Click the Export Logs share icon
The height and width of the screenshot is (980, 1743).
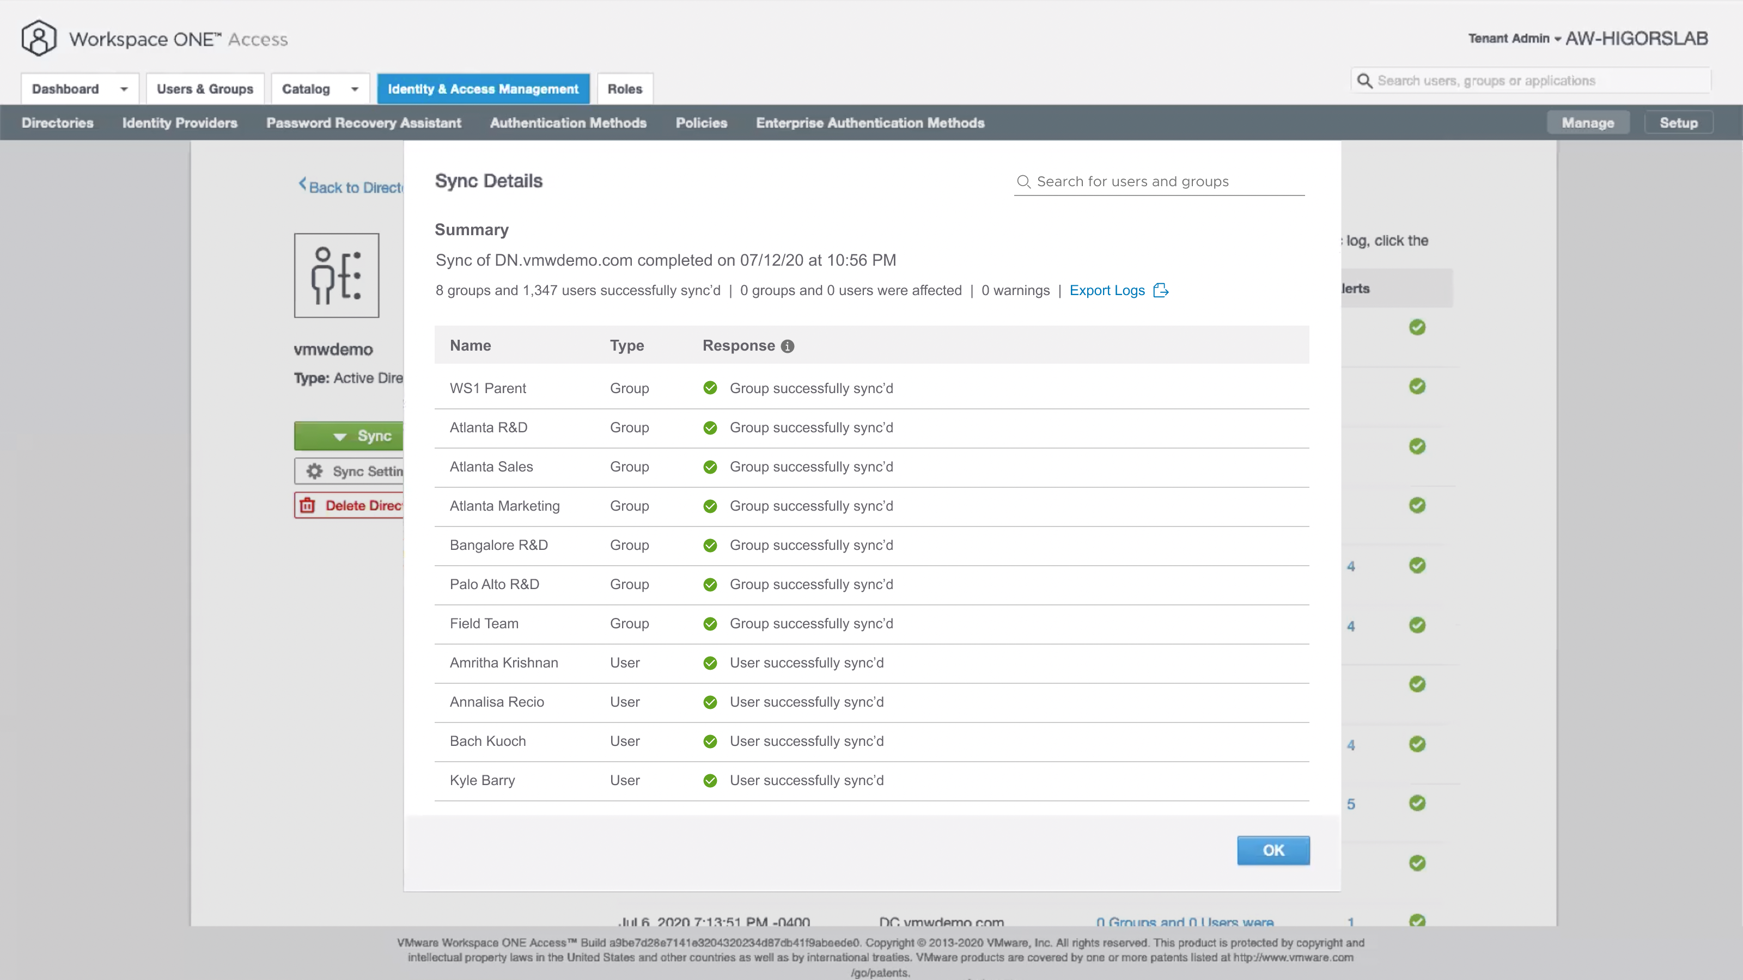pyautogui.click(x=1160, y=290)
